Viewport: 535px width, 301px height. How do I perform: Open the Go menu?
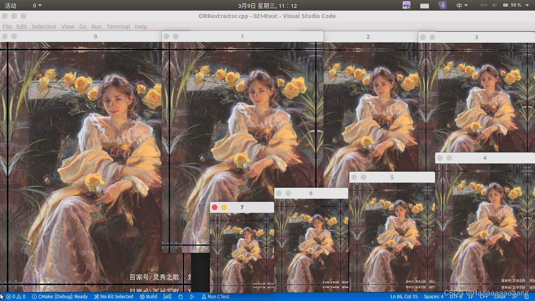(83, 27)
